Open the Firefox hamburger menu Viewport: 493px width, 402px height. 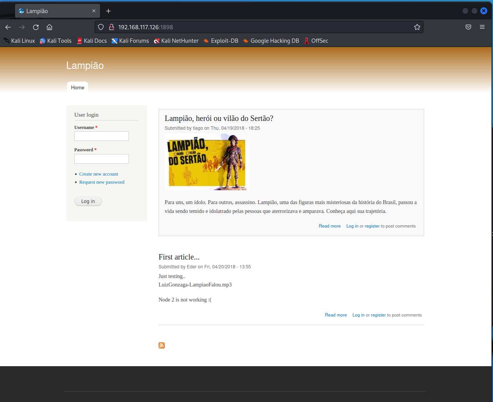tap(482, 27)
